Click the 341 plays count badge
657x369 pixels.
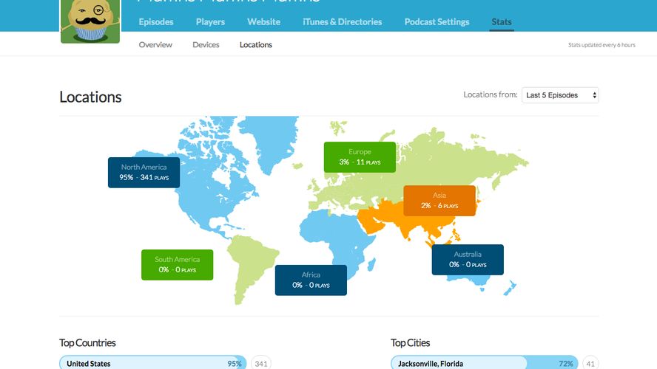tap(261, 363)
